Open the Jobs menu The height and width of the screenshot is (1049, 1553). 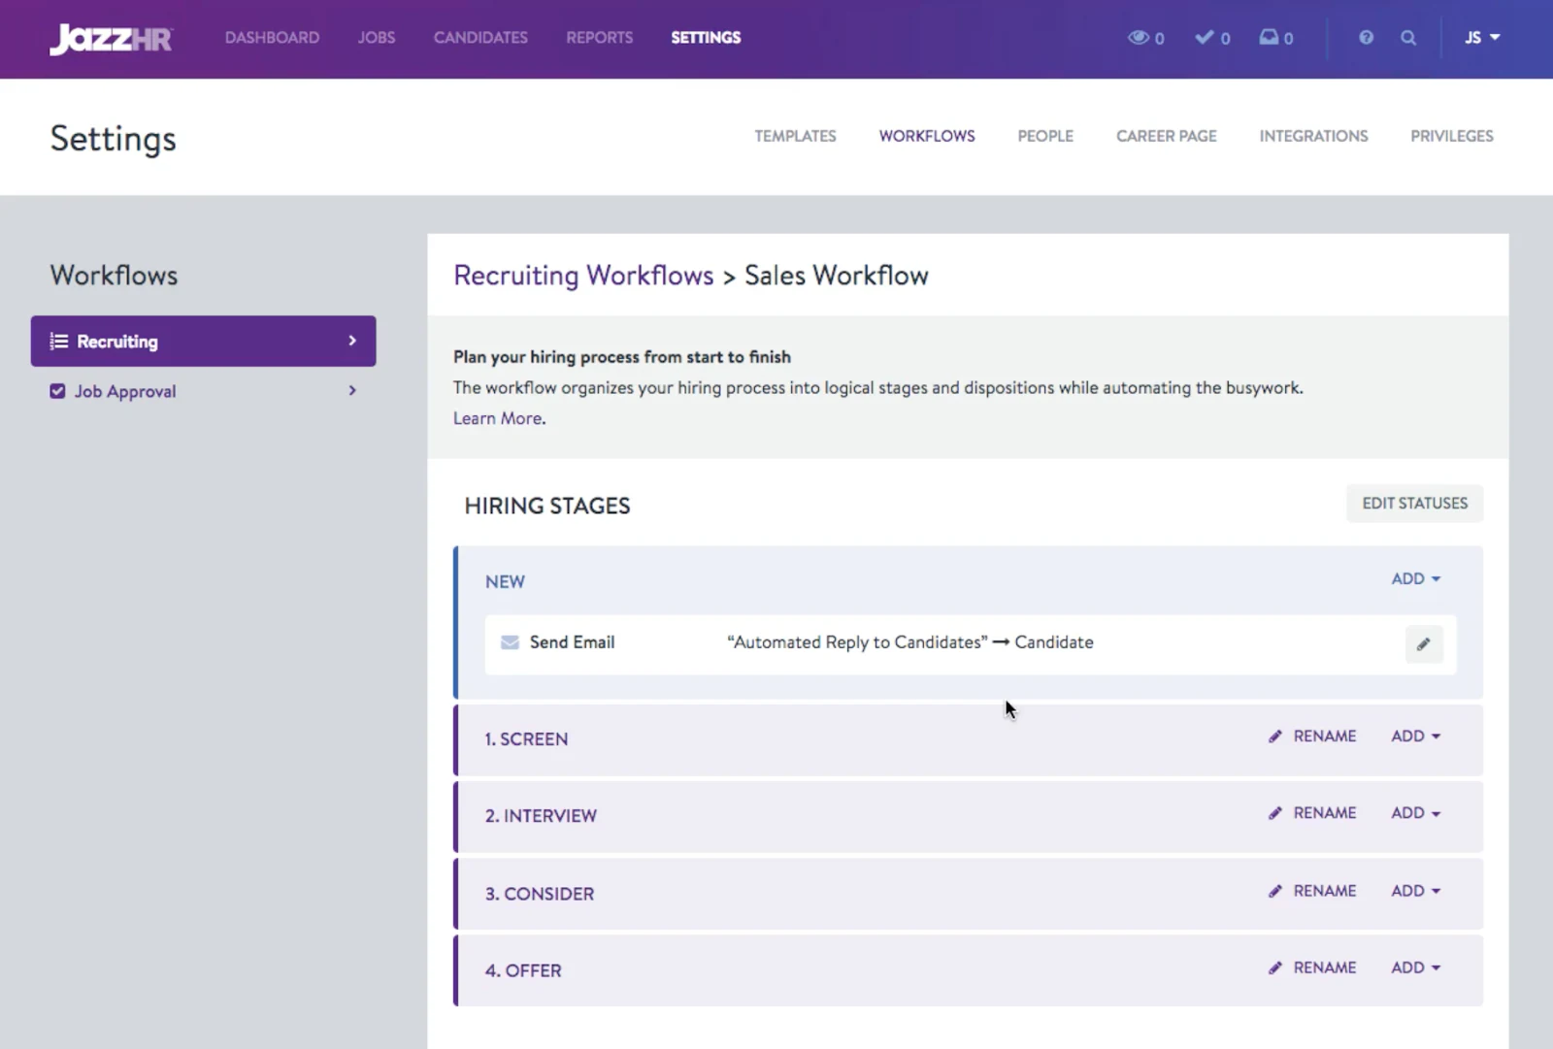[377, 38]
